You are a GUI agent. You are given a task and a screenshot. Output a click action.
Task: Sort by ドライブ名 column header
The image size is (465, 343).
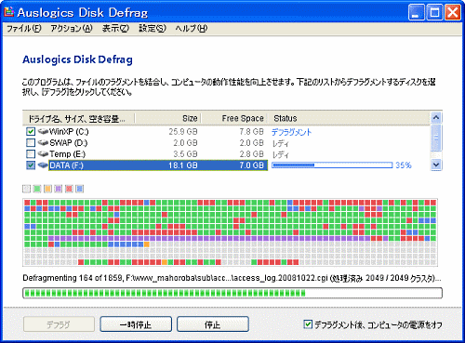click(x=79, y=118)
